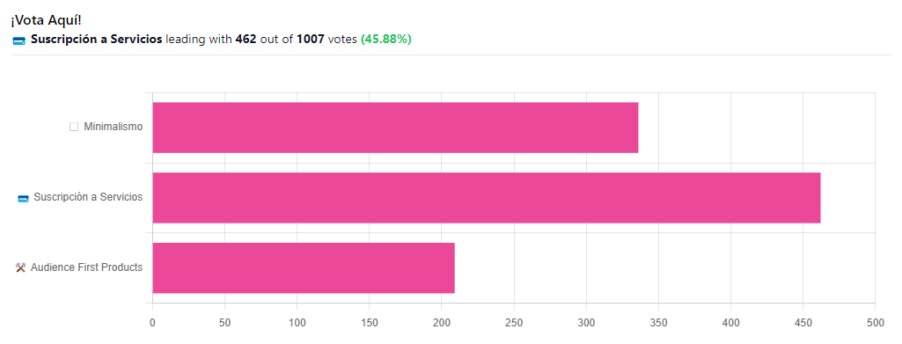Click the Suscripción a Servicios axis label
This screenshot has width=902, height=344.
point(88,197)
